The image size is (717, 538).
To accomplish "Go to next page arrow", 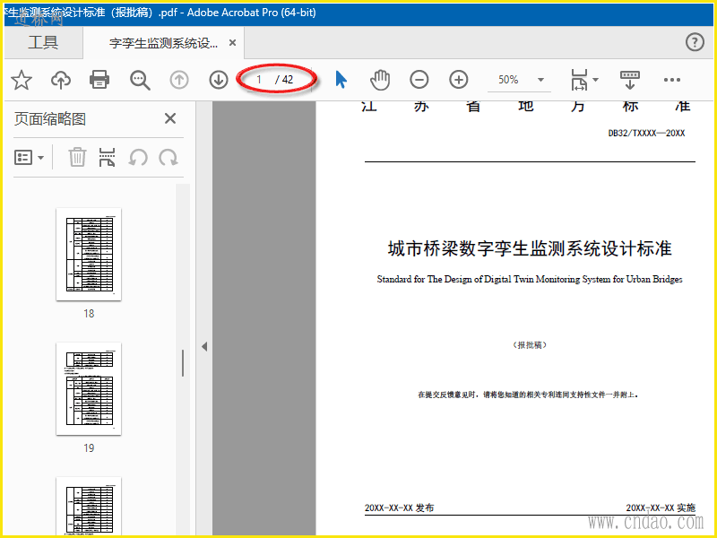I will (219, 80).
